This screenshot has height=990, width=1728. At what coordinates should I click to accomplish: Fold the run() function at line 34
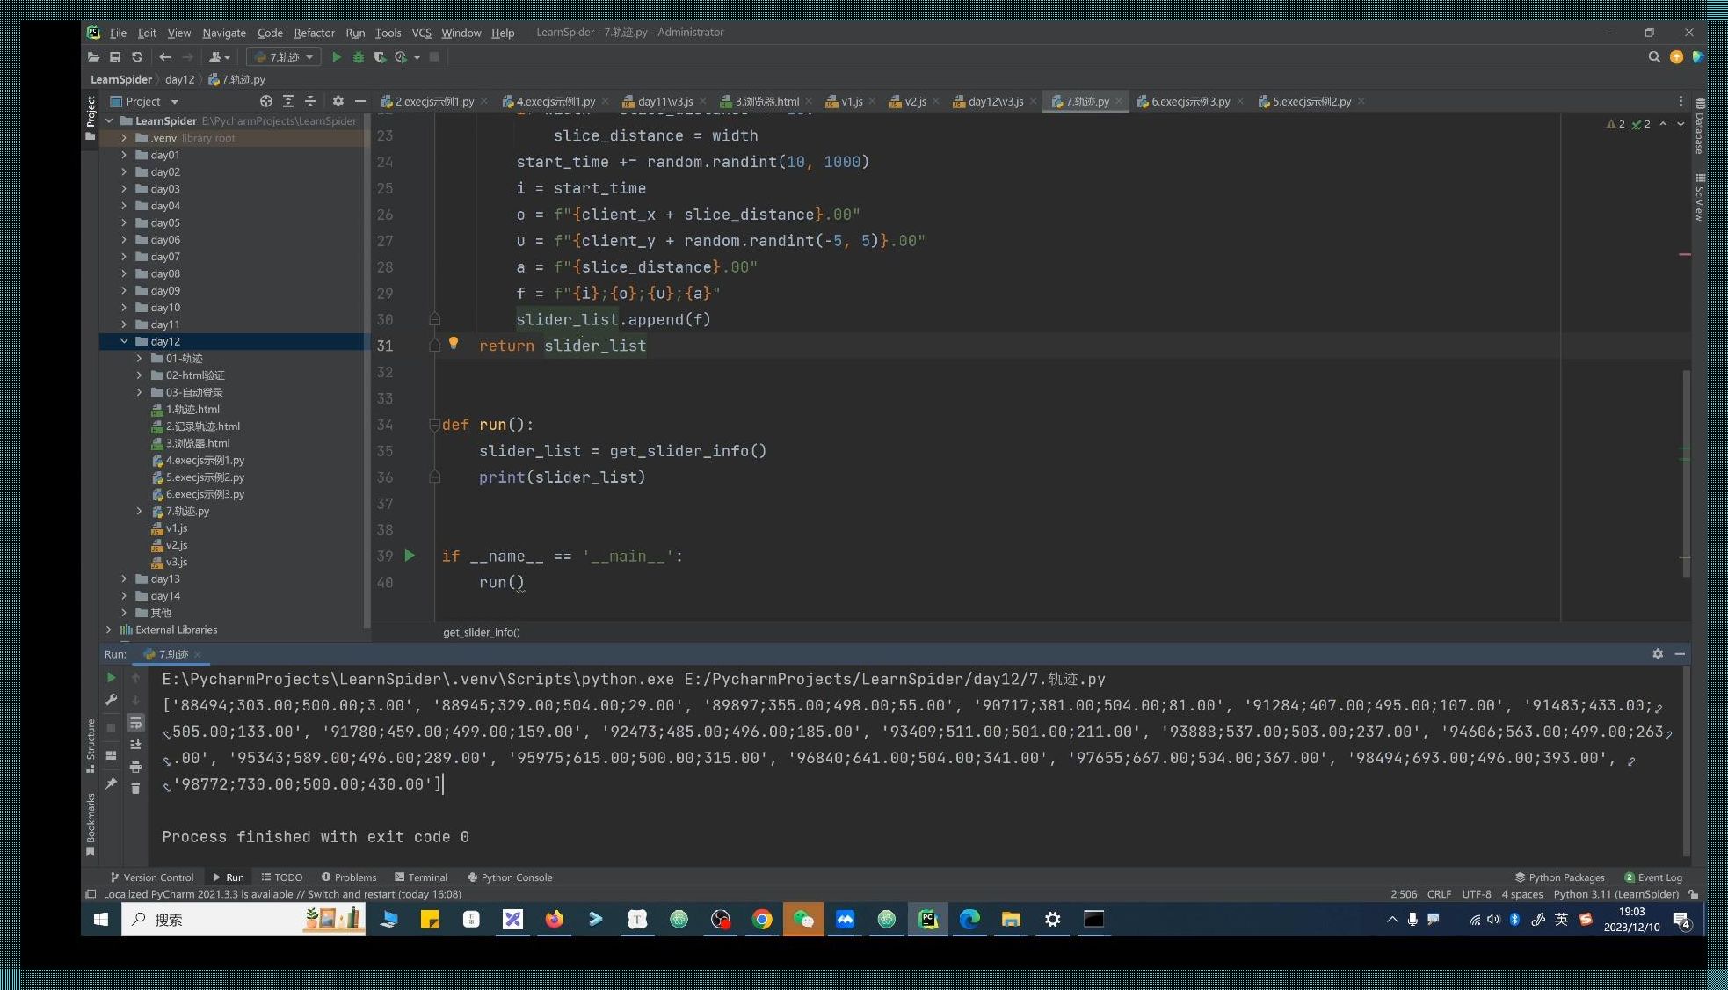[x=434, y=425]
